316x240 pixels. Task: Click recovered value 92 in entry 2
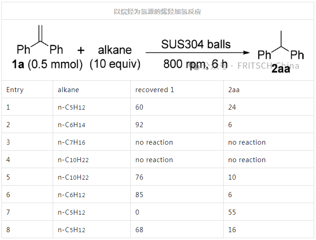pyautogui.click(x=140, y=125)
